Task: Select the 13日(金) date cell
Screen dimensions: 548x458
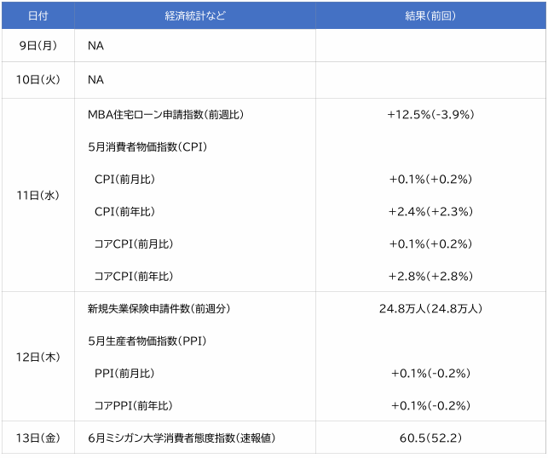Action: click(37, 438)
